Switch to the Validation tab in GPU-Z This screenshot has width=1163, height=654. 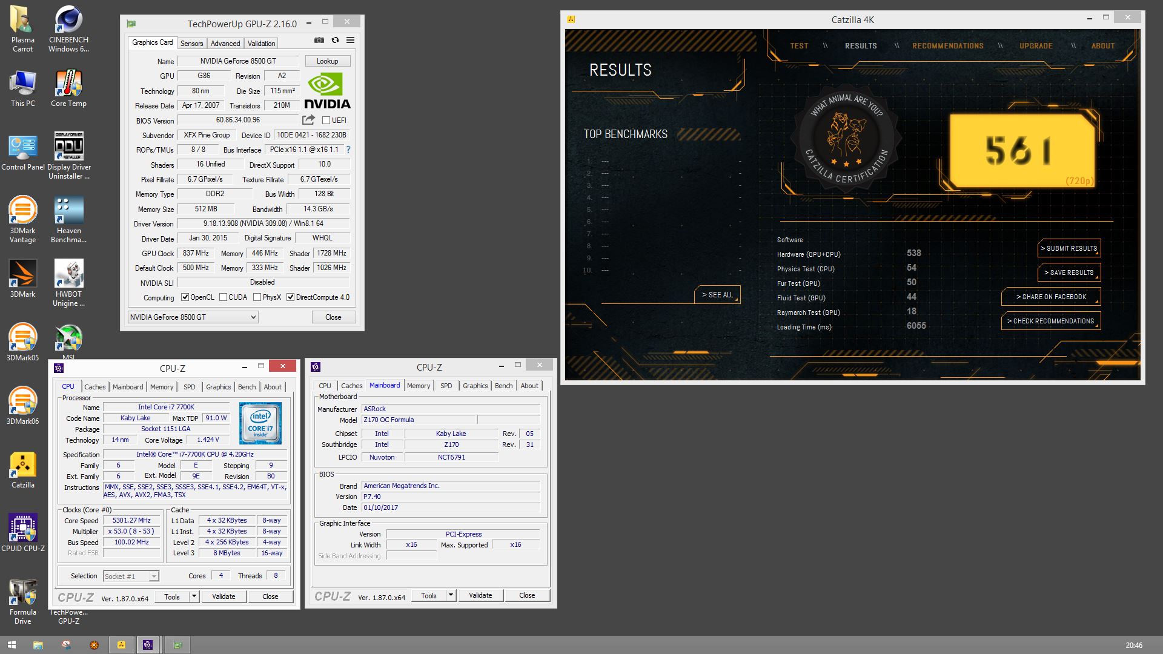261,44
